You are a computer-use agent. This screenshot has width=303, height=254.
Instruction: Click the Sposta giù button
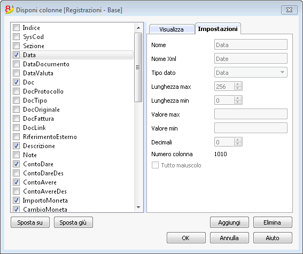pos(73,222)
